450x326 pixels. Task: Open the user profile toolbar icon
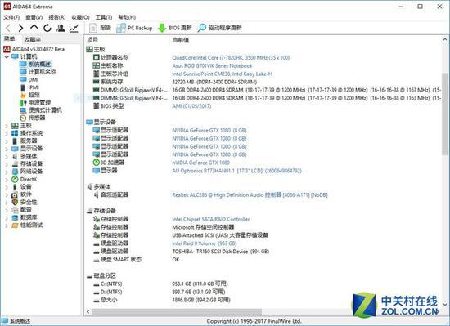click(x=61, y=28)
